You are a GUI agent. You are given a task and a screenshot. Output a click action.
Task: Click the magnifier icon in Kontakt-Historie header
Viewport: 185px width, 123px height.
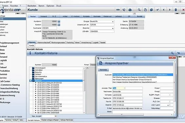[x=172, y=53]
